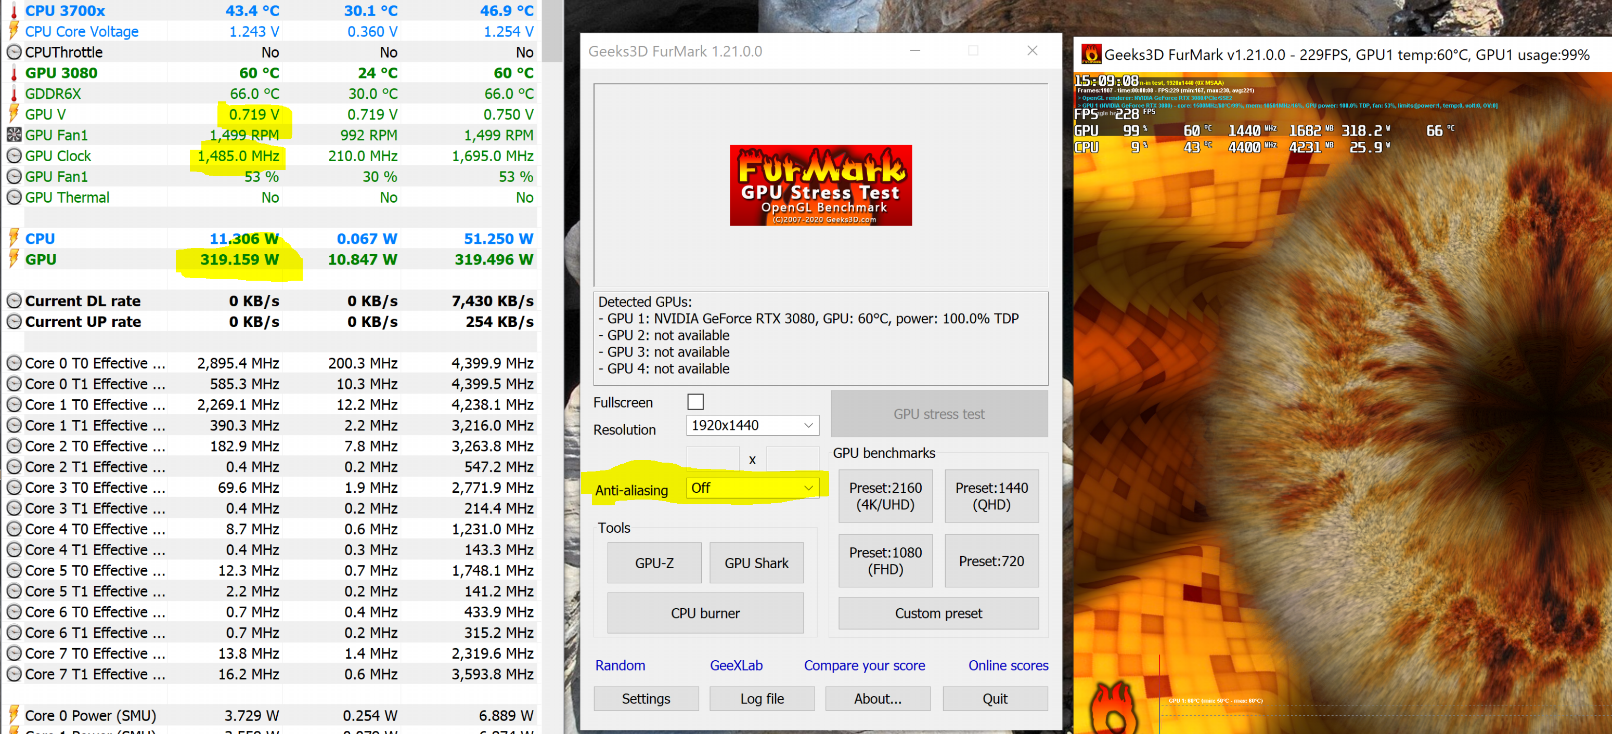Open the Online scores link
Image resolution: width=1612 pixels, height=734 pixels.
tap(1008, 665)
